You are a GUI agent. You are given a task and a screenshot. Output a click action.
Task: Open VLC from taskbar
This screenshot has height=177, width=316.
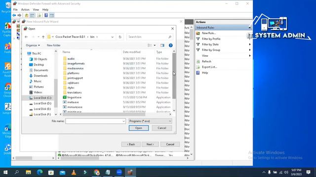tap(74, 172)
